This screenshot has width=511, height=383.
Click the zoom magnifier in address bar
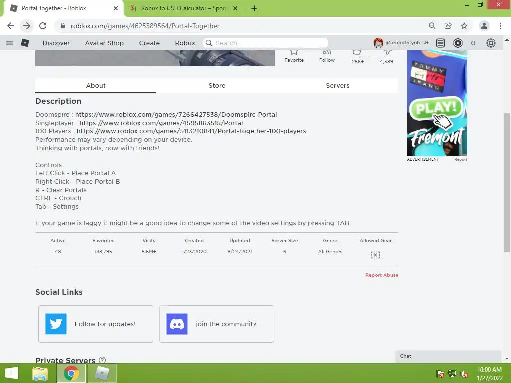(432, 26)
